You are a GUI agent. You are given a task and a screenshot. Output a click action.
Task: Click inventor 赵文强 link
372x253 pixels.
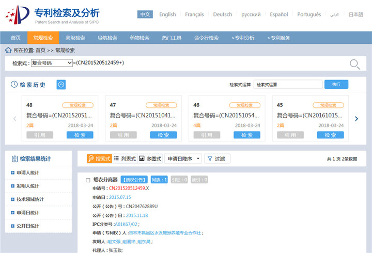point(114,242)
